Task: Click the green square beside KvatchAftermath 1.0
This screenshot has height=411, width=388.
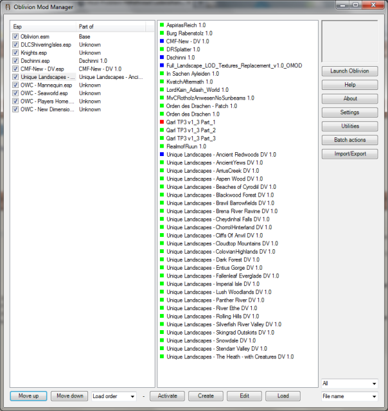Action: tap(162, 82)
